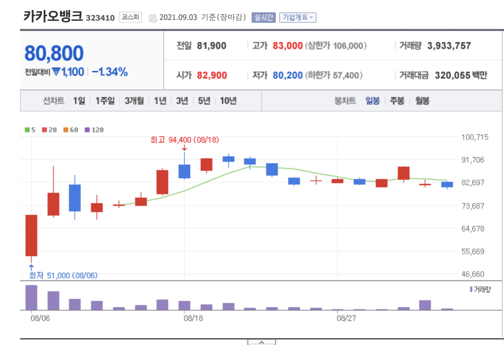Click the upper limit 상한가 106,000 text
The image size is (504, 345).
coord(336,46)
